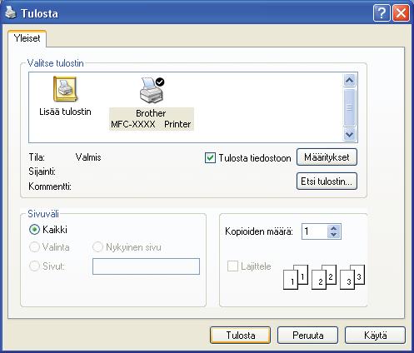Viewport: 414px width, 353px height.
Task: Click the printer icon in title bar
Action: 11,12
